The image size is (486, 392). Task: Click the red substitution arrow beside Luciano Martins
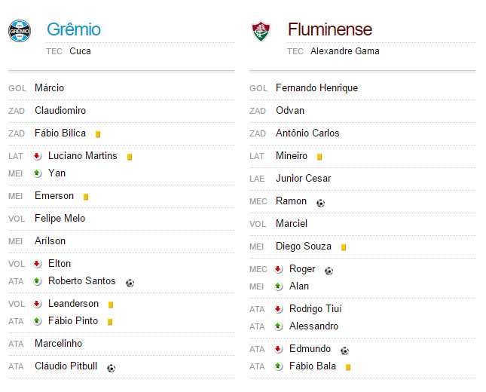pyautogui.click(x=37, y=156)
